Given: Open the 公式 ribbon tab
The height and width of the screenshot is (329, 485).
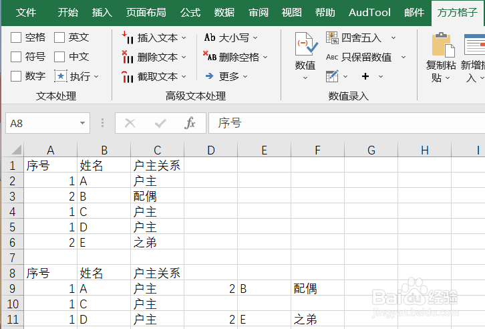Looking at the screenshot, I should pos(190,13).
